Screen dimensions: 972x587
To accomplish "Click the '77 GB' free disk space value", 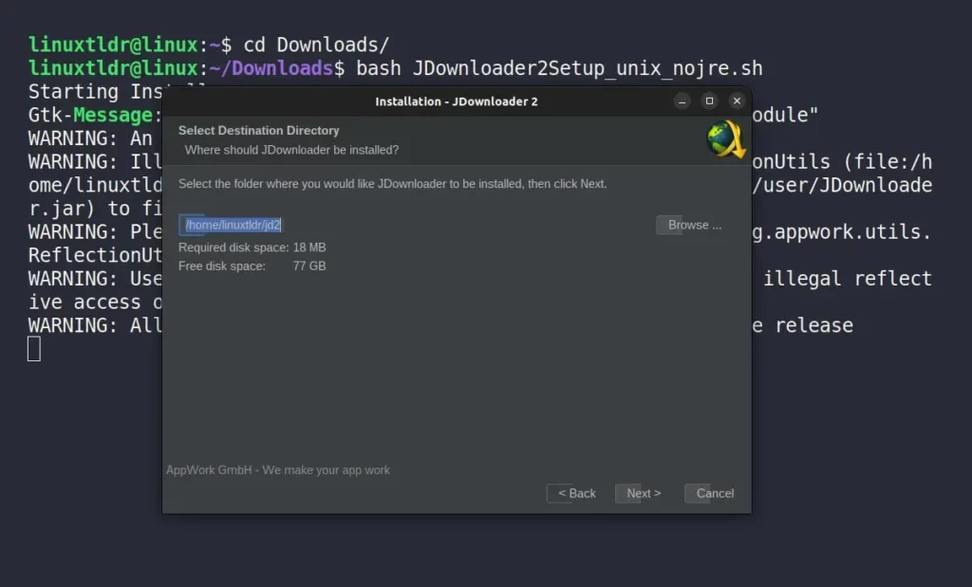I will [309, 266].
